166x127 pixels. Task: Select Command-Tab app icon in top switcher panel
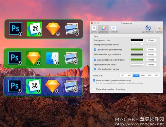pos(34,29)
